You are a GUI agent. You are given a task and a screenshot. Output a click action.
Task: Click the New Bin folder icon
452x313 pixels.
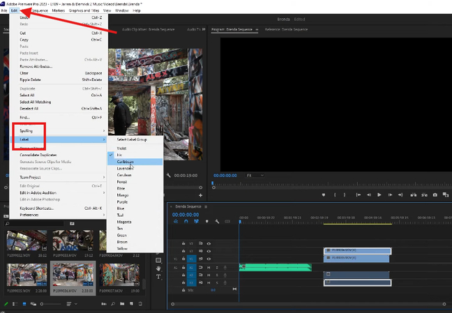(x=122, y=304)
